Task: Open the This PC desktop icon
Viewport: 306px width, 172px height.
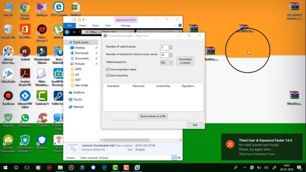Action: (x=9, y=9)
